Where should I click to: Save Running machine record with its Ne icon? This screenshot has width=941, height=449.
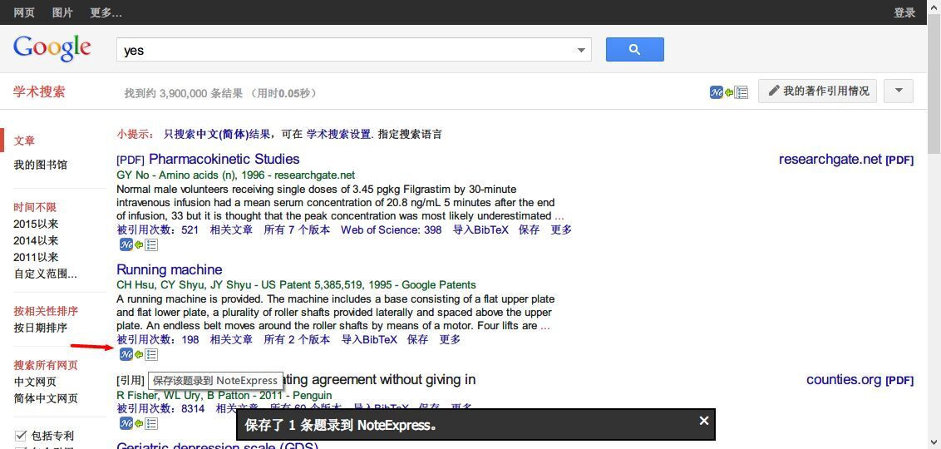tap(126, 354)
